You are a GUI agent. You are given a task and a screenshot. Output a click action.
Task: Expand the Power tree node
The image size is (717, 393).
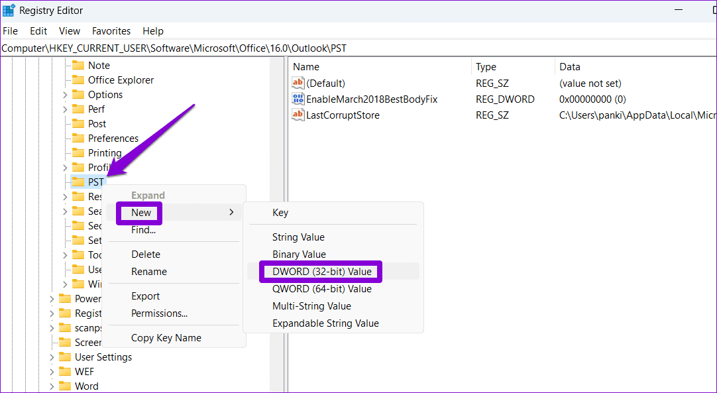pyautogui.click(x=51, y=298)
